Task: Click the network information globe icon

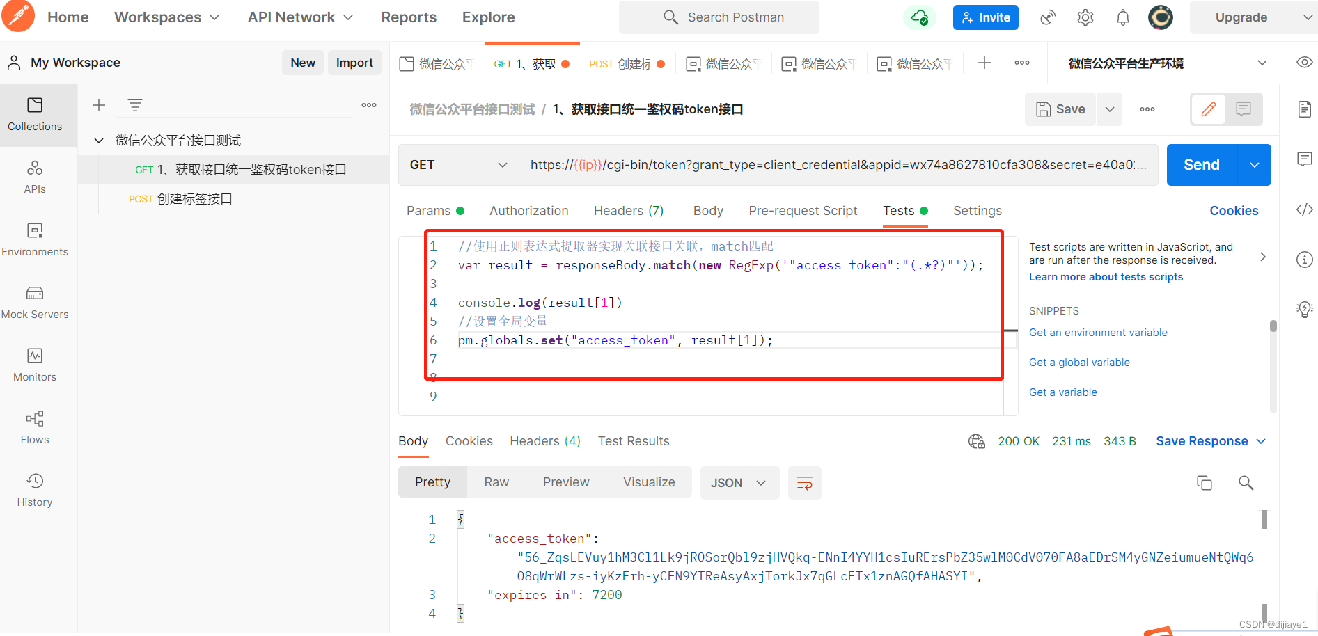Action: (977, 441)
